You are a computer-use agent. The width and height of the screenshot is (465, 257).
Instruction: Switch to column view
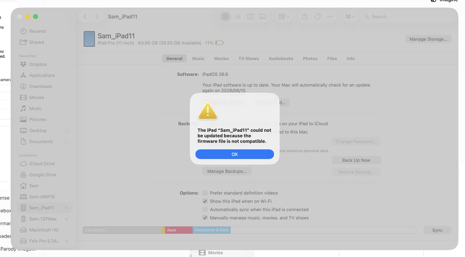(250, 17)
